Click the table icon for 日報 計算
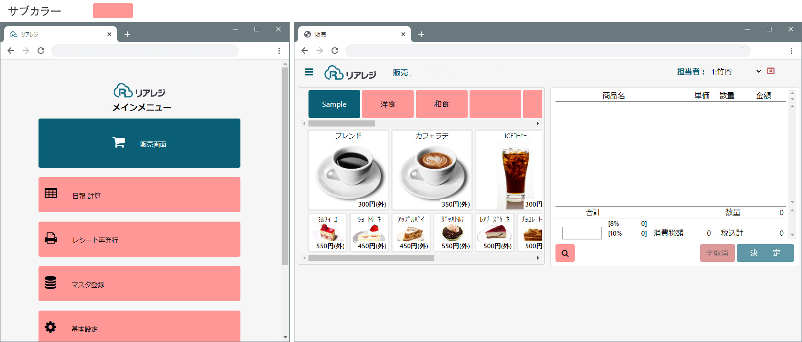The image size is (802, 342). 51,193
